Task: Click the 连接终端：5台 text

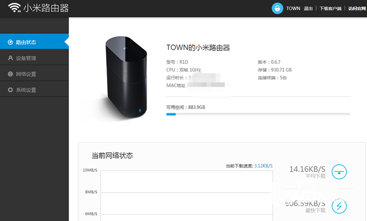Action: [272, 78]
